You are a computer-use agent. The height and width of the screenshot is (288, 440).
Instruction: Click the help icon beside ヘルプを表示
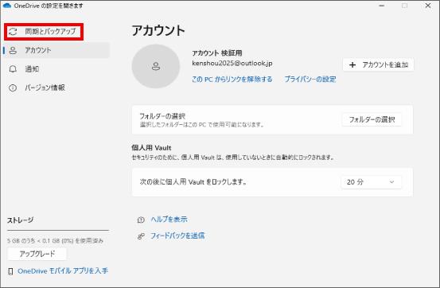141,220
